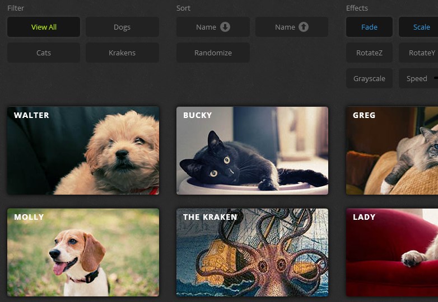
Task: Toggle the Scale effect
Action: 418,27
